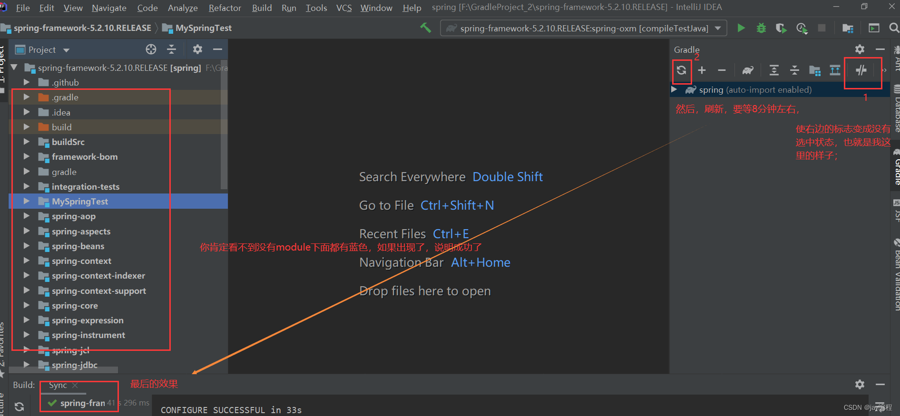Expand the .github folder
900x416 pixels.
27,82
